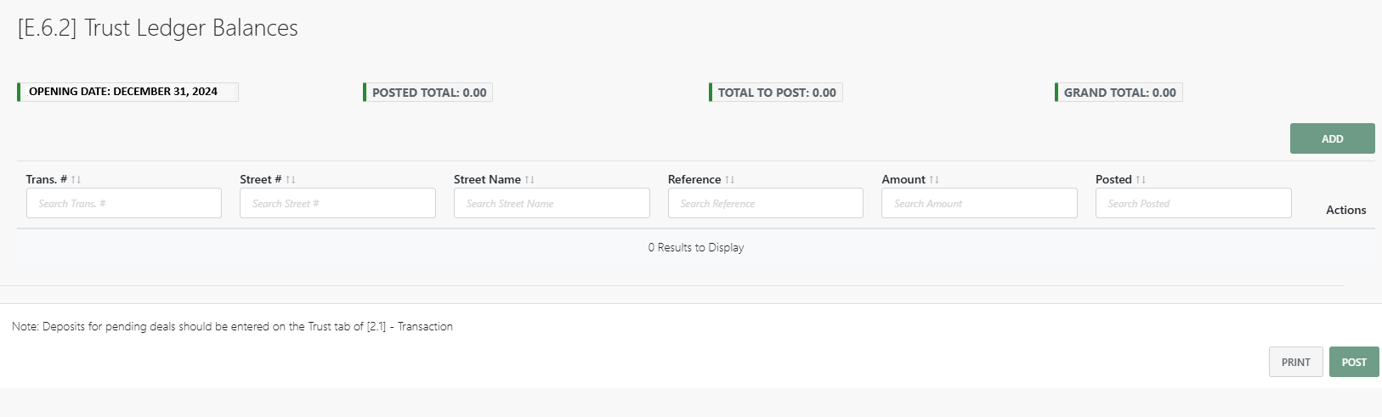Sort by Posted column icon
The image size is (1382, 417).
click(x=1141, y=180)
